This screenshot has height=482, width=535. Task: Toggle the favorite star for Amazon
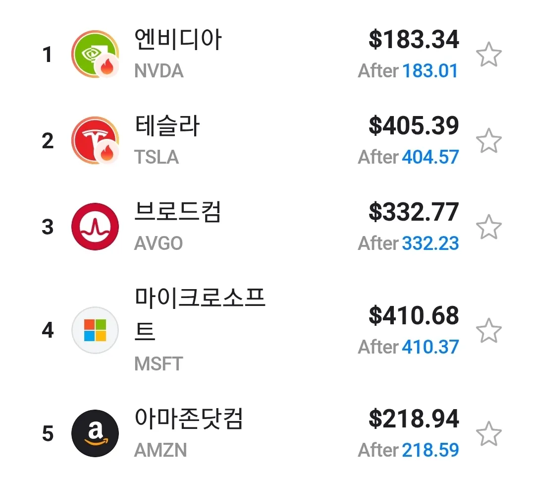point(489,433)
